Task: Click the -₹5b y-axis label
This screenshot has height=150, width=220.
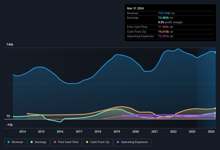Action: 10,125
